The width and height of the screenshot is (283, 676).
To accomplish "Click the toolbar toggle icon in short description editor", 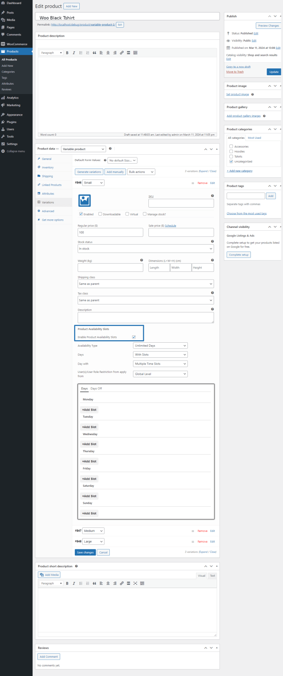I will click(x=142, y=583).
